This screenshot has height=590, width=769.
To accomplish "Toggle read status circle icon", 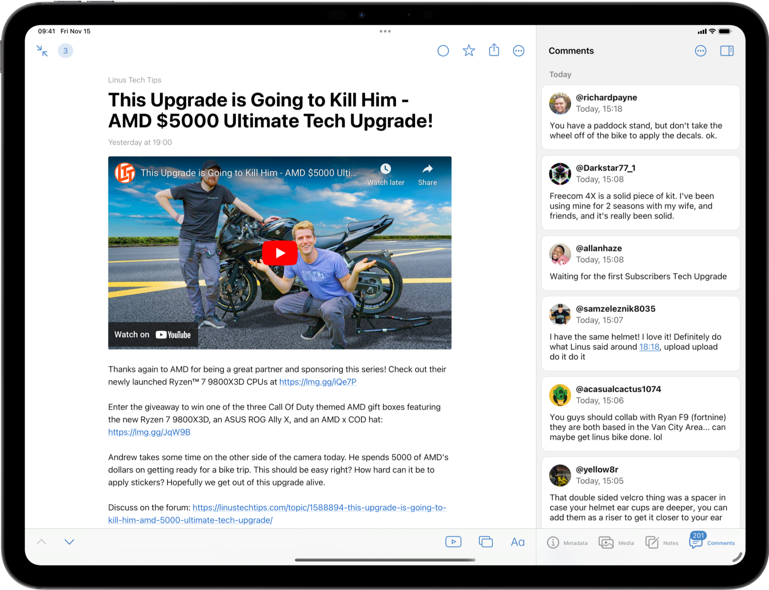I will [443, 51].
